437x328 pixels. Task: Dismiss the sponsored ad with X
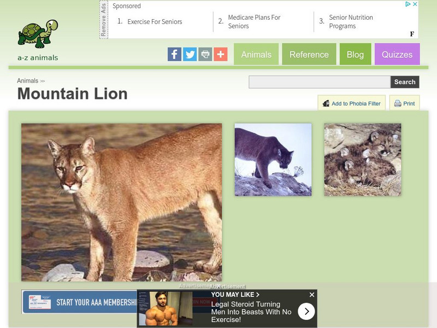coord(415,4)
